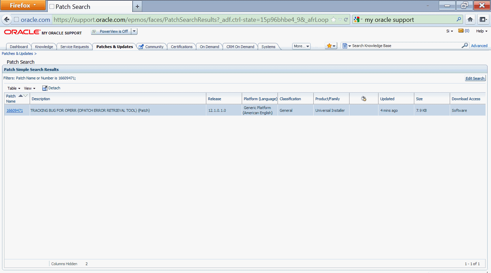This screenshot has height=273, width=491.
Task: Open the Si user menu
Action: [x=449, y=31]
